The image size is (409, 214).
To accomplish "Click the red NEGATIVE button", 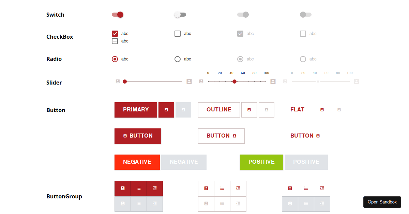I will click(137, 162).
